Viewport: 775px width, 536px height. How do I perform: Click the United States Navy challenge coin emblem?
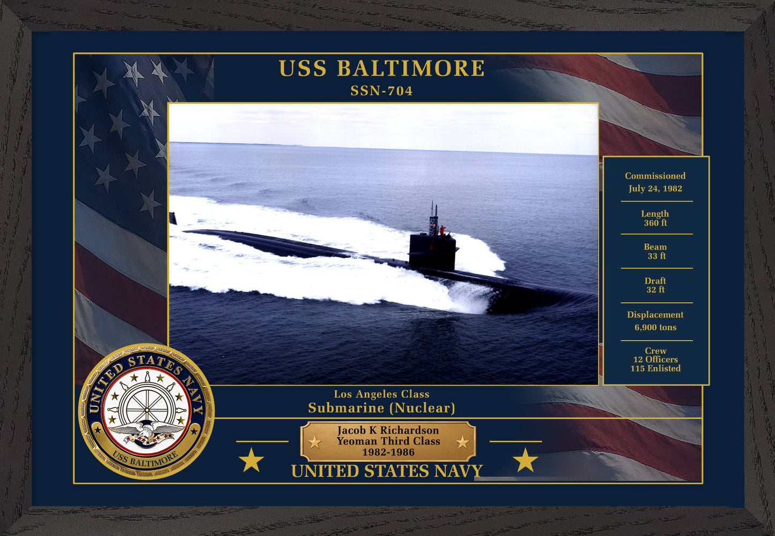click(x=146, y=411)
